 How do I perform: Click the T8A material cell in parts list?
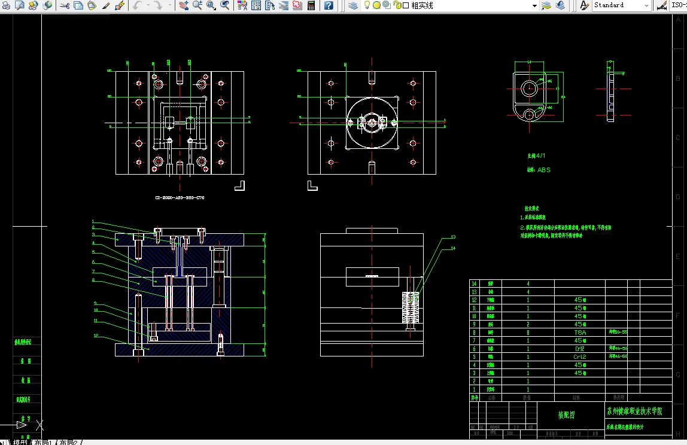(580, 333)
